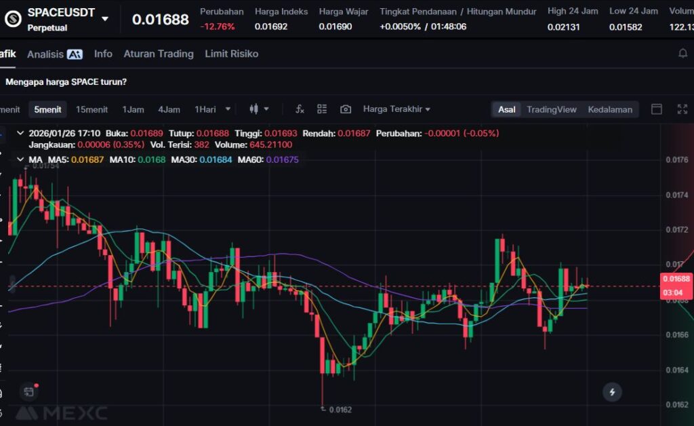Switch chart view to Asal
Viewport: 694px width, 426px height.
(506, 109)
